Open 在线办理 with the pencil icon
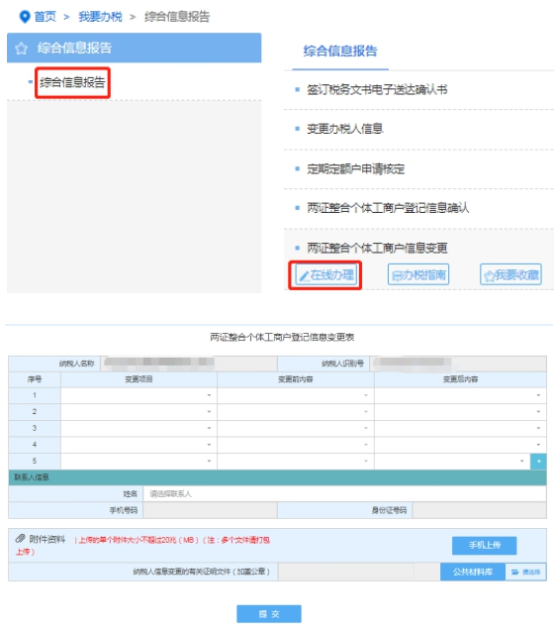554x631 pixels. click(x=326, y=274)
